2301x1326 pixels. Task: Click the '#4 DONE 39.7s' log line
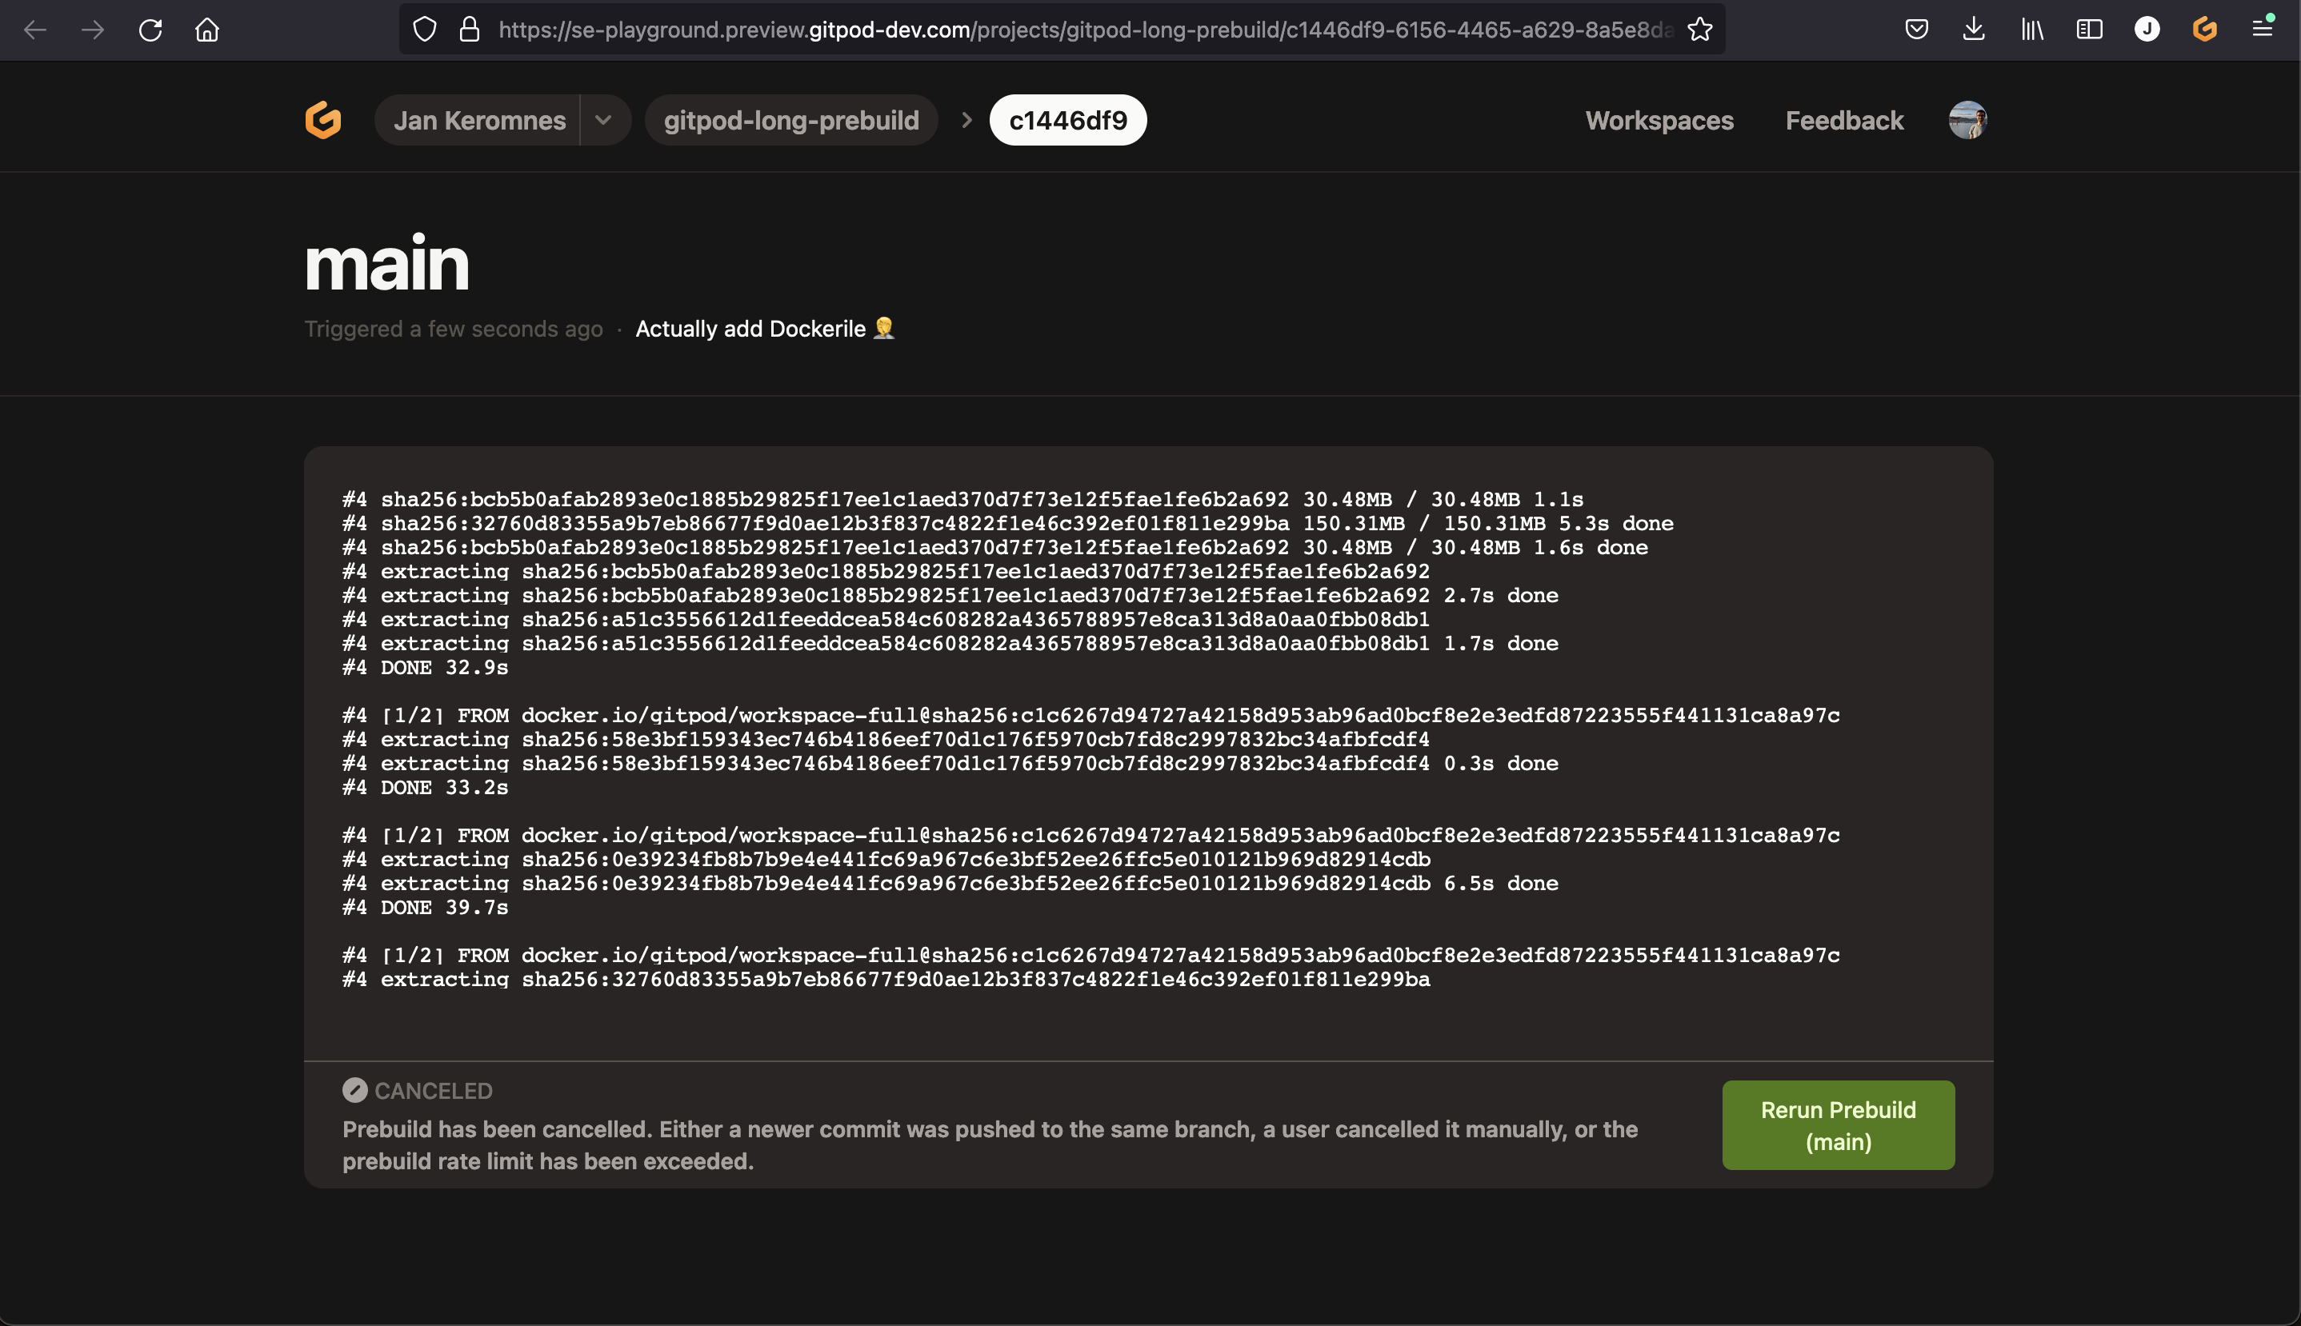pyautogui.click(x=425, y=908)
